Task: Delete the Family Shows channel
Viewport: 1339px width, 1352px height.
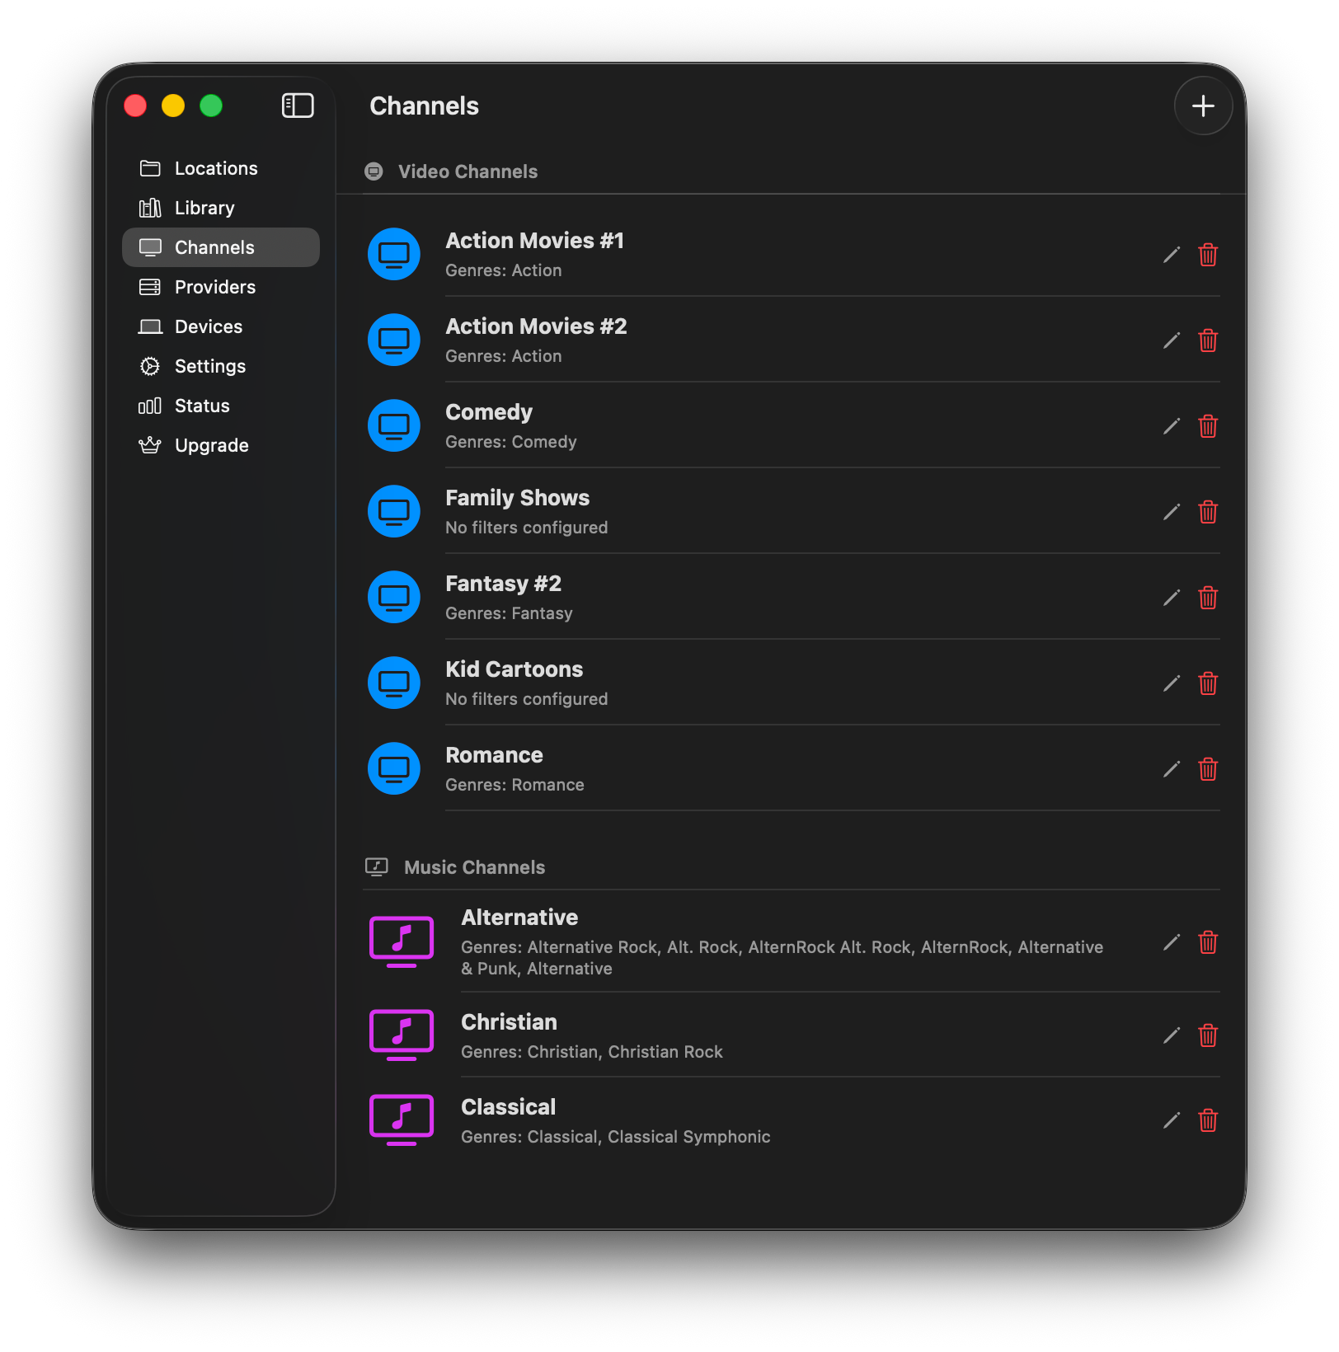Action: (1208, 512)
